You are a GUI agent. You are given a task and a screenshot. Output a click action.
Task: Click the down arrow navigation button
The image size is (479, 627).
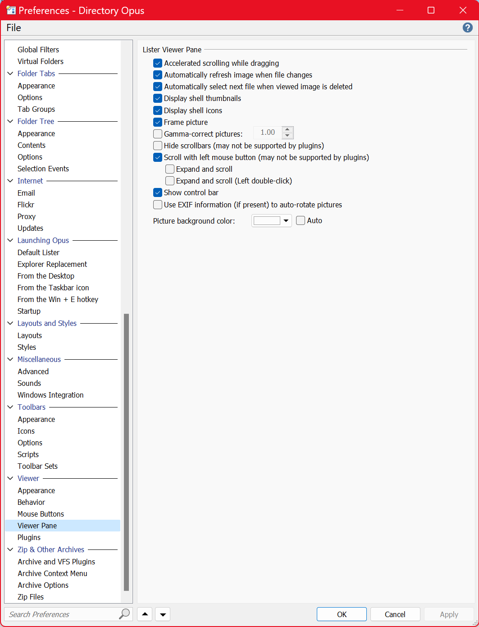(x=163, y=614)
